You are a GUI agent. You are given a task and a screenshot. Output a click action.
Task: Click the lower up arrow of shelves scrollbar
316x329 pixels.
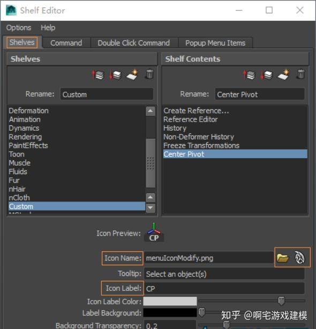(x=151, y=197)
